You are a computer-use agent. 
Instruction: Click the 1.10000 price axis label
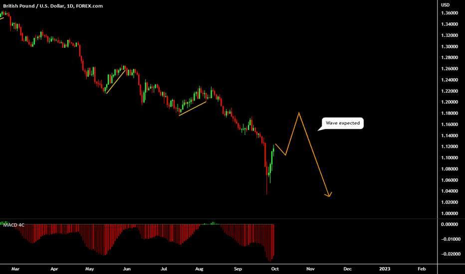449,158
